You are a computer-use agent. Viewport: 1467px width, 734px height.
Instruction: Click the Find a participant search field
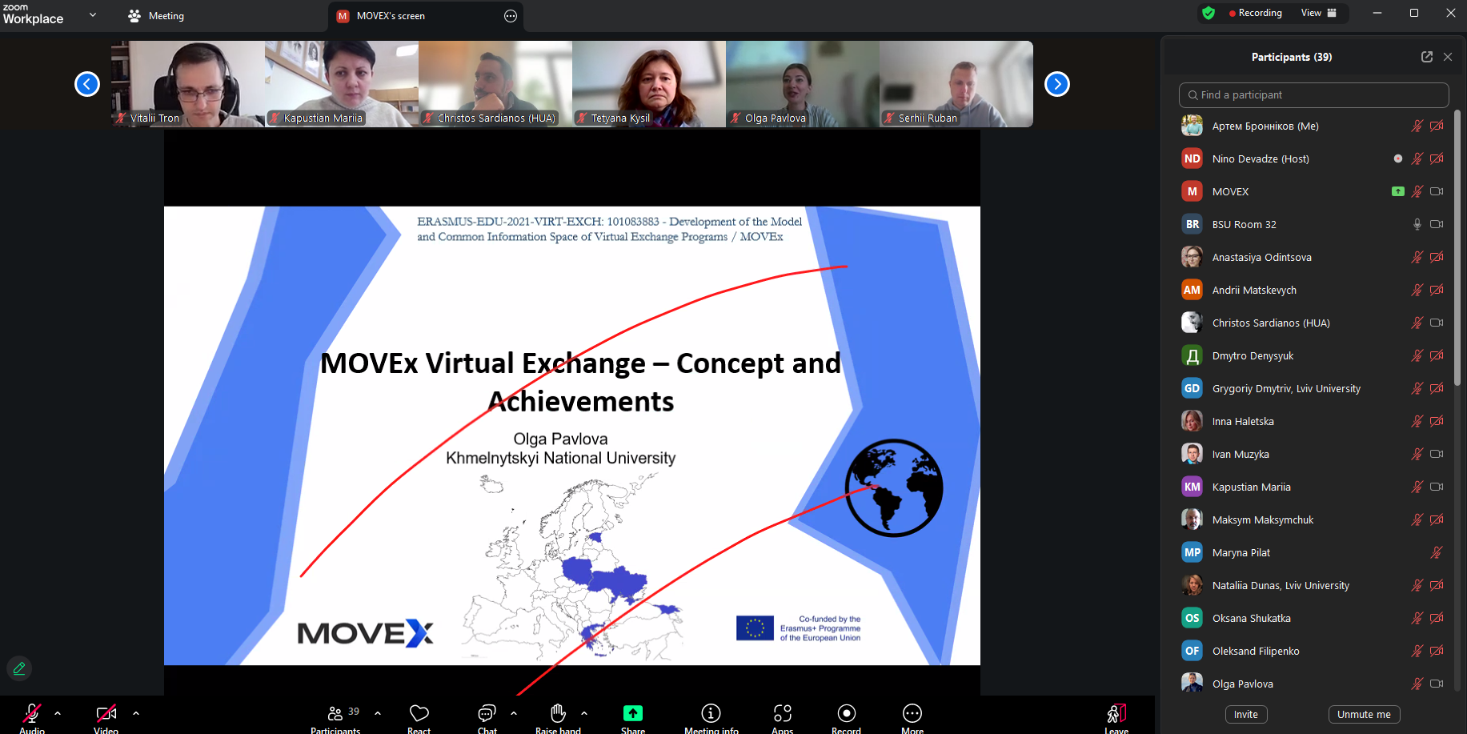1313,94
